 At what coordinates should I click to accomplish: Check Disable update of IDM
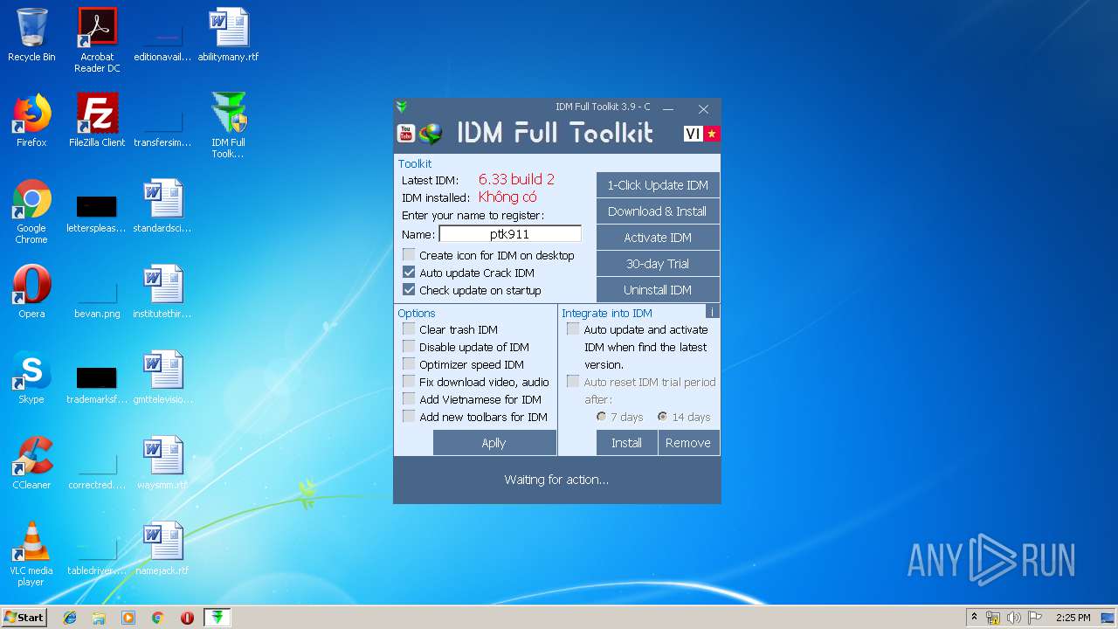(x=409, y=347)
